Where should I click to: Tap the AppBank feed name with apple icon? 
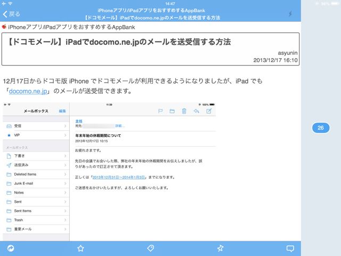(x=69, y=27)
